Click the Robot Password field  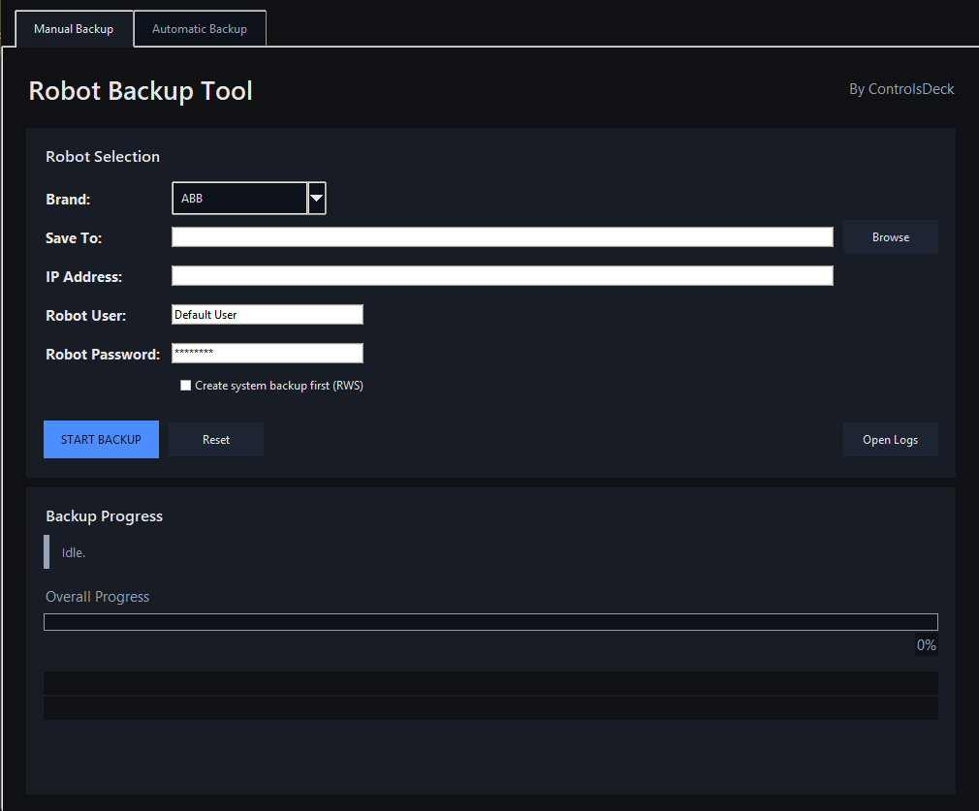(267, 353)
